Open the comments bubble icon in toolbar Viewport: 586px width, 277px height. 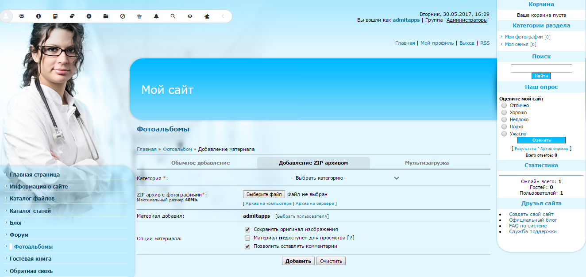(71, 16)
